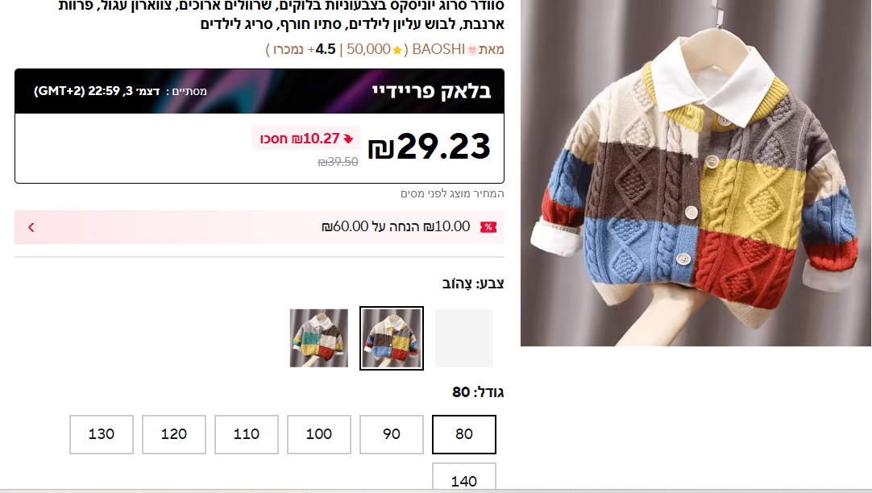
Task: Click the red savings down-arrow icon
Action: (x=348, y=139)
